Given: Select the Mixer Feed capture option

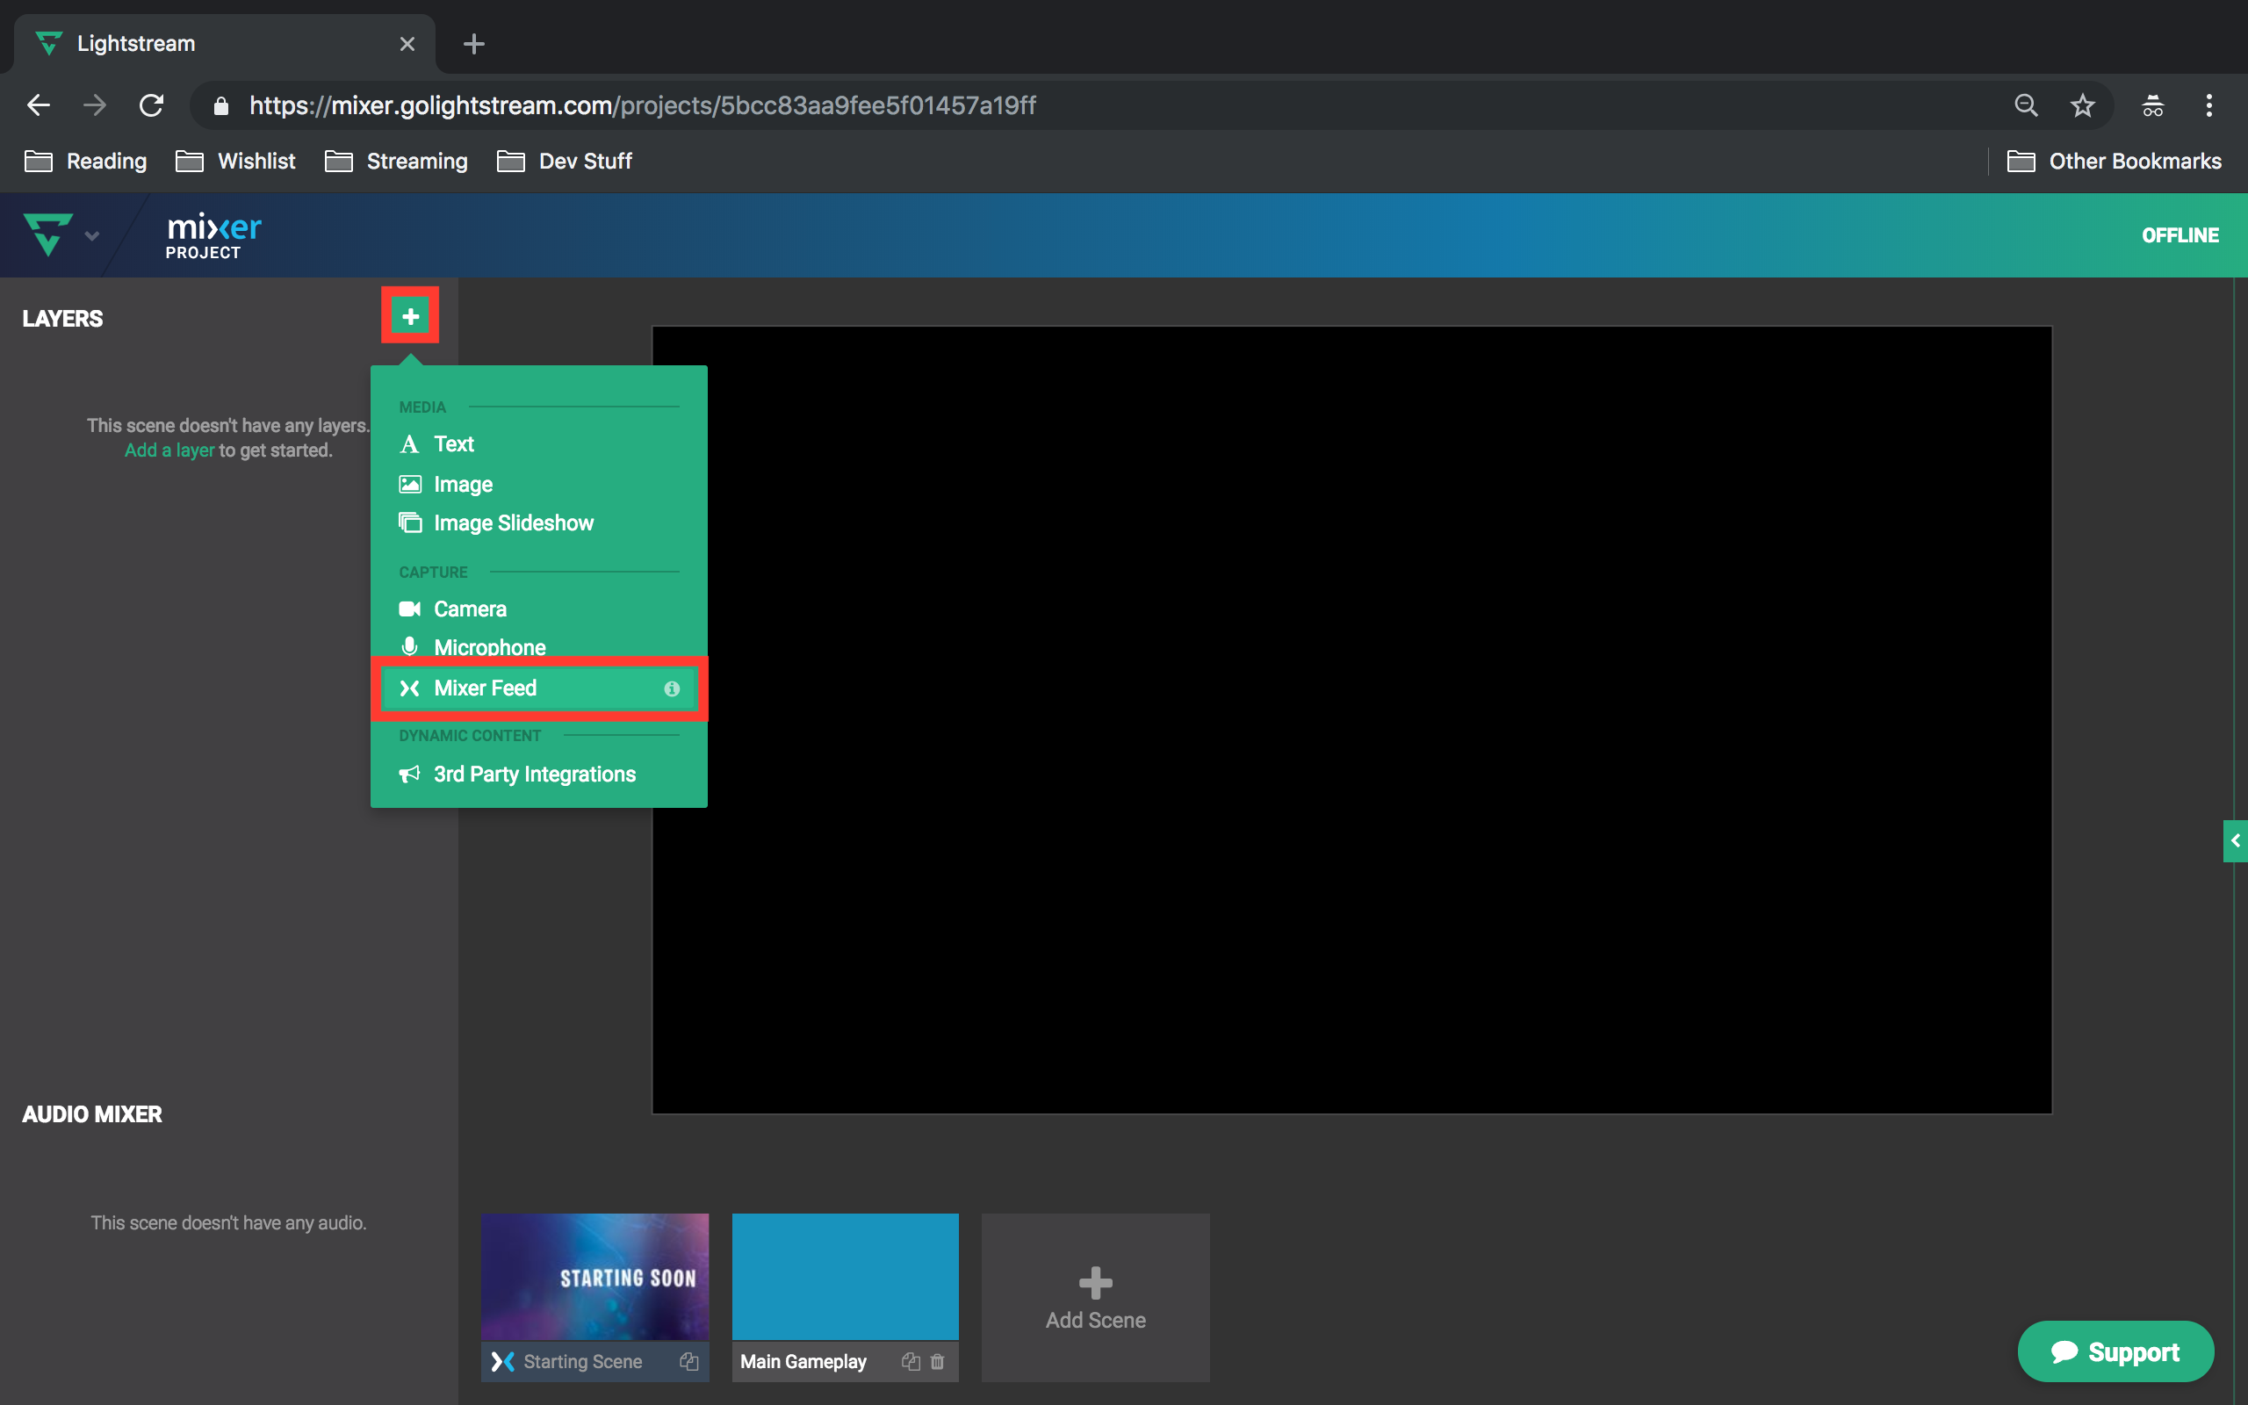Looking at the screenshot, I should click(x=485, y=688).
